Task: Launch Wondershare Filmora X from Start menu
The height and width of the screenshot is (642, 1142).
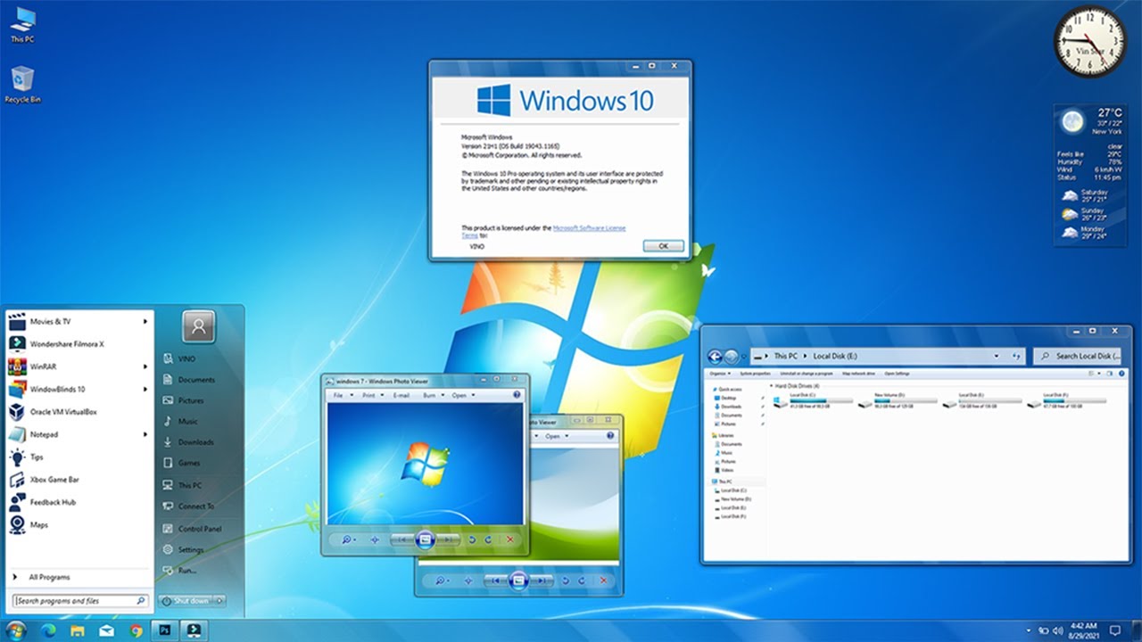Action: click(x=80, y=344)
